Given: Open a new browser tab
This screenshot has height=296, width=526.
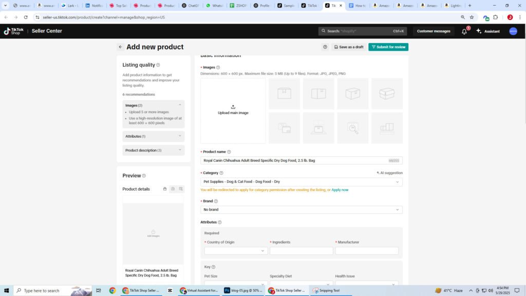Looking at the screenshot, I should click(x=469, y=5).
